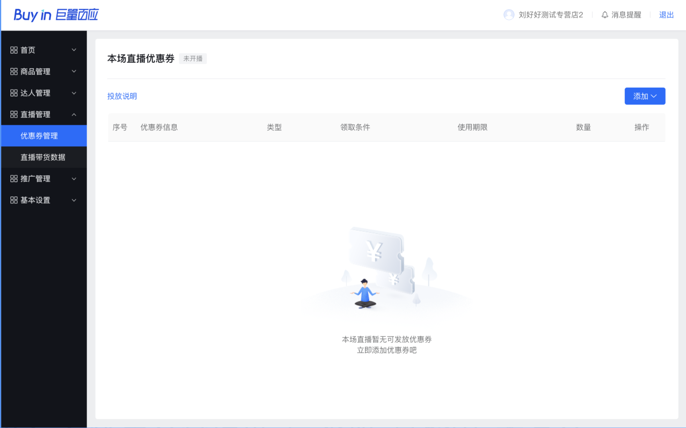Click the user avatar icon
Viewport: 686px width, 428px height.
[509, 15]
